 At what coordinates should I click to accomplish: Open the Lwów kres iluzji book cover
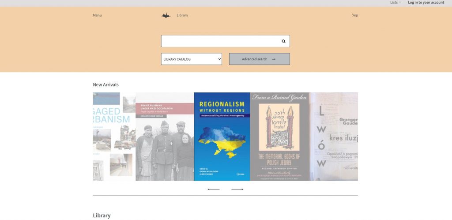(334, 137)
